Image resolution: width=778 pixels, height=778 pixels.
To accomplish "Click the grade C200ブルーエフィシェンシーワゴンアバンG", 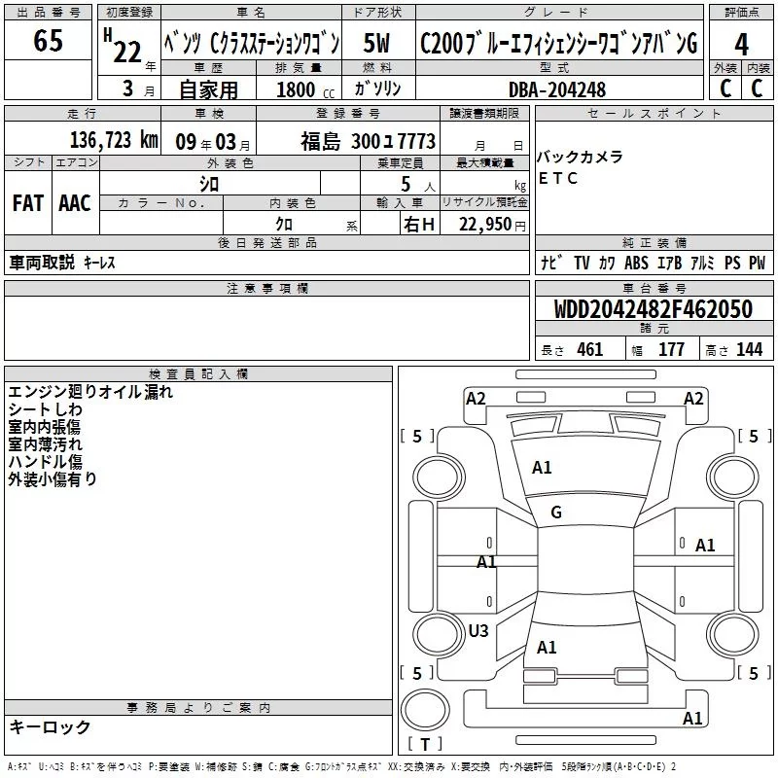I will [558, 44].
